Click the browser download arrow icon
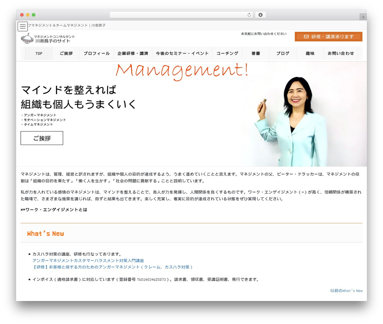383x324 pixels. [260, 15]
